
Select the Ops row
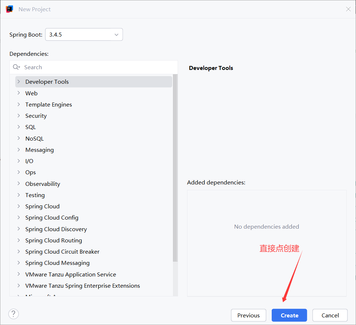pos(94,172)
